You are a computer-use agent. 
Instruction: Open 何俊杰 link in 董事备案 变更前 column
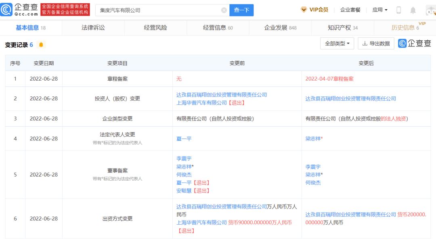pos(184,175)
